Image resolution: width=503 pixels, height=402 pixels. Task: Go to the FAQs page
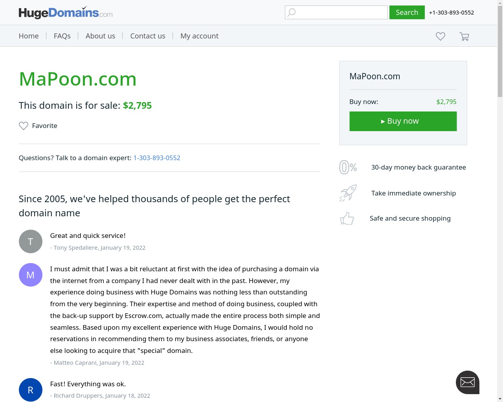coord(62,36)
